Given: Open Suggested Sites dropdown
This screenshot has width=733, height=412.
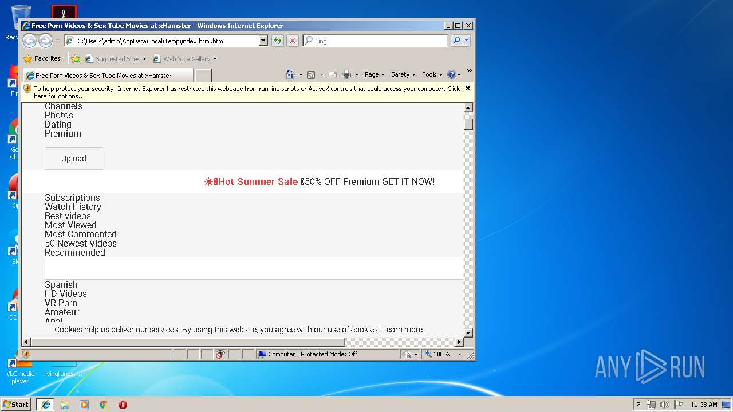Looking at the screenshot, I should 144,59.
